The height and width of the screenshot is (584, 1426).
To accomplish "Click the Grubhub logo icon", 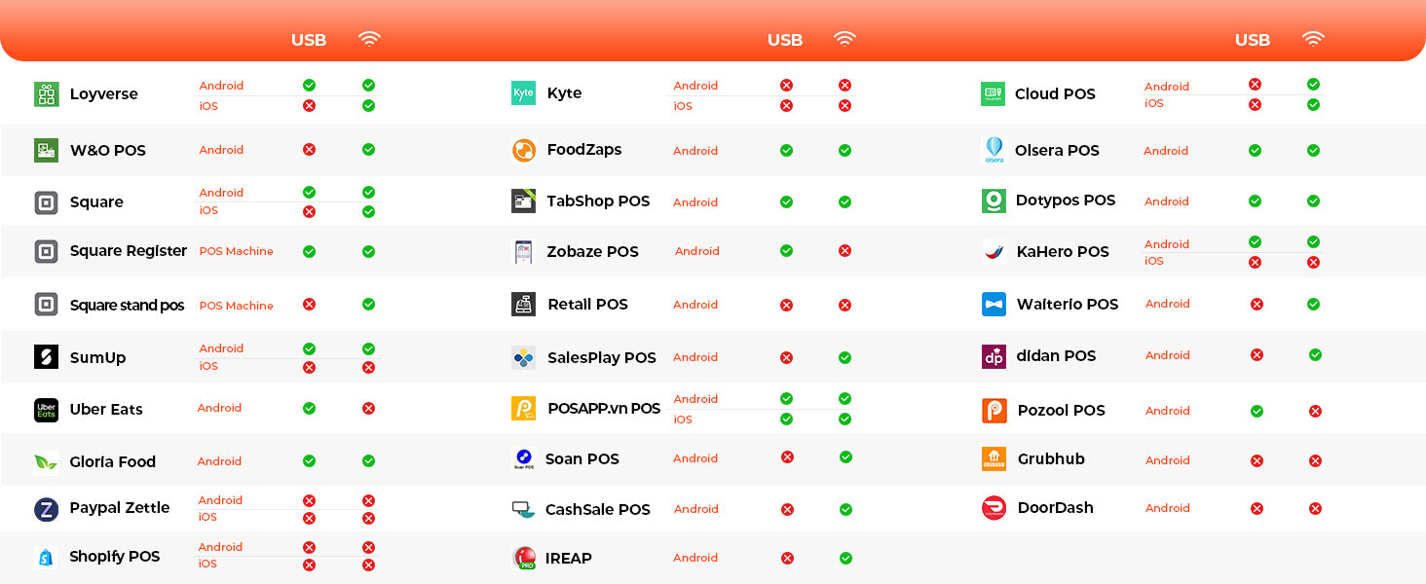I will (994, 459).
